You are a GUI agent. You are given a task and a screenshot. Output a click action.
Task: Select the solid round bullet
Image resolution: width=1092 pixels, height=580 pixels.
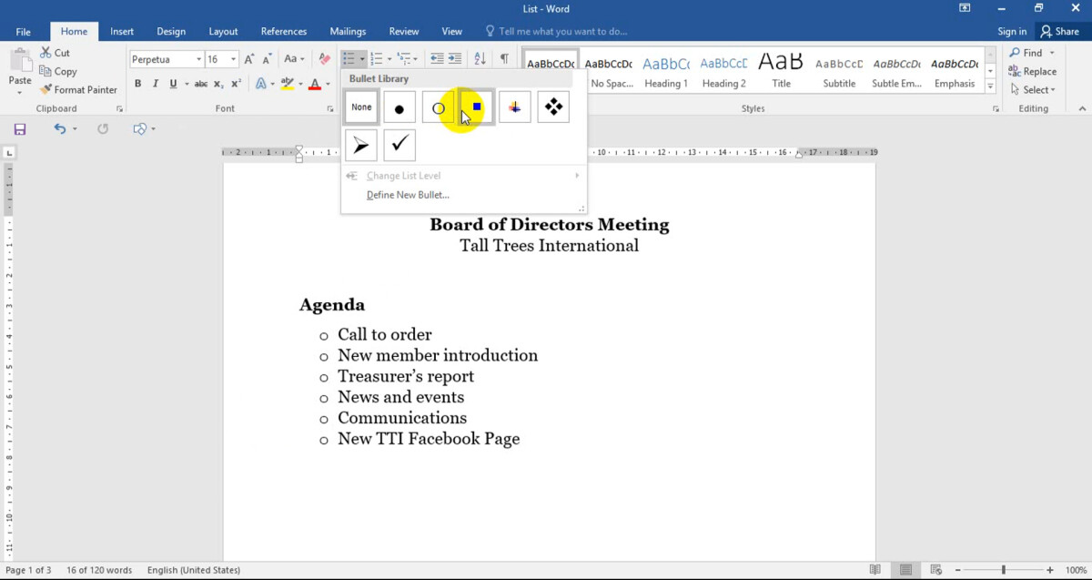pos(399,107)
